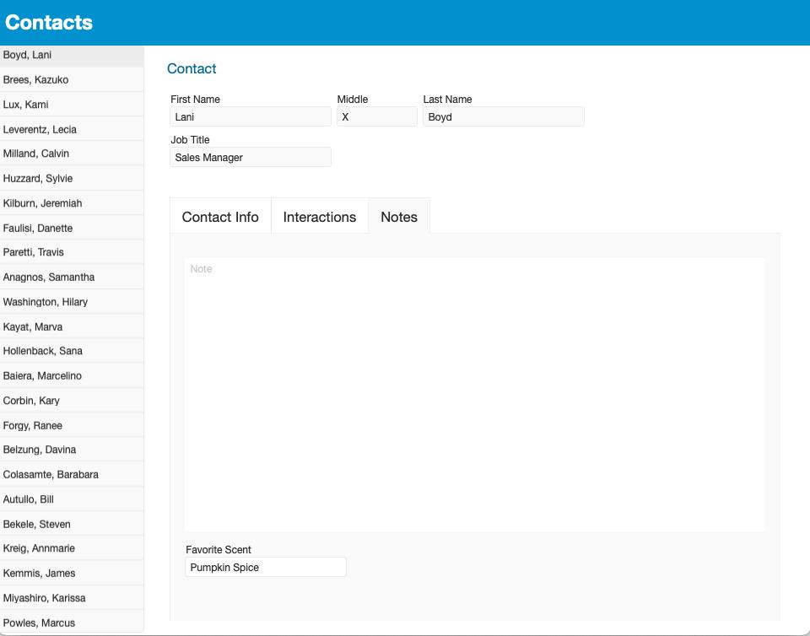The image size is (810, 636).
Task: Open contact Lux, Kami
Action: point(72,105)
